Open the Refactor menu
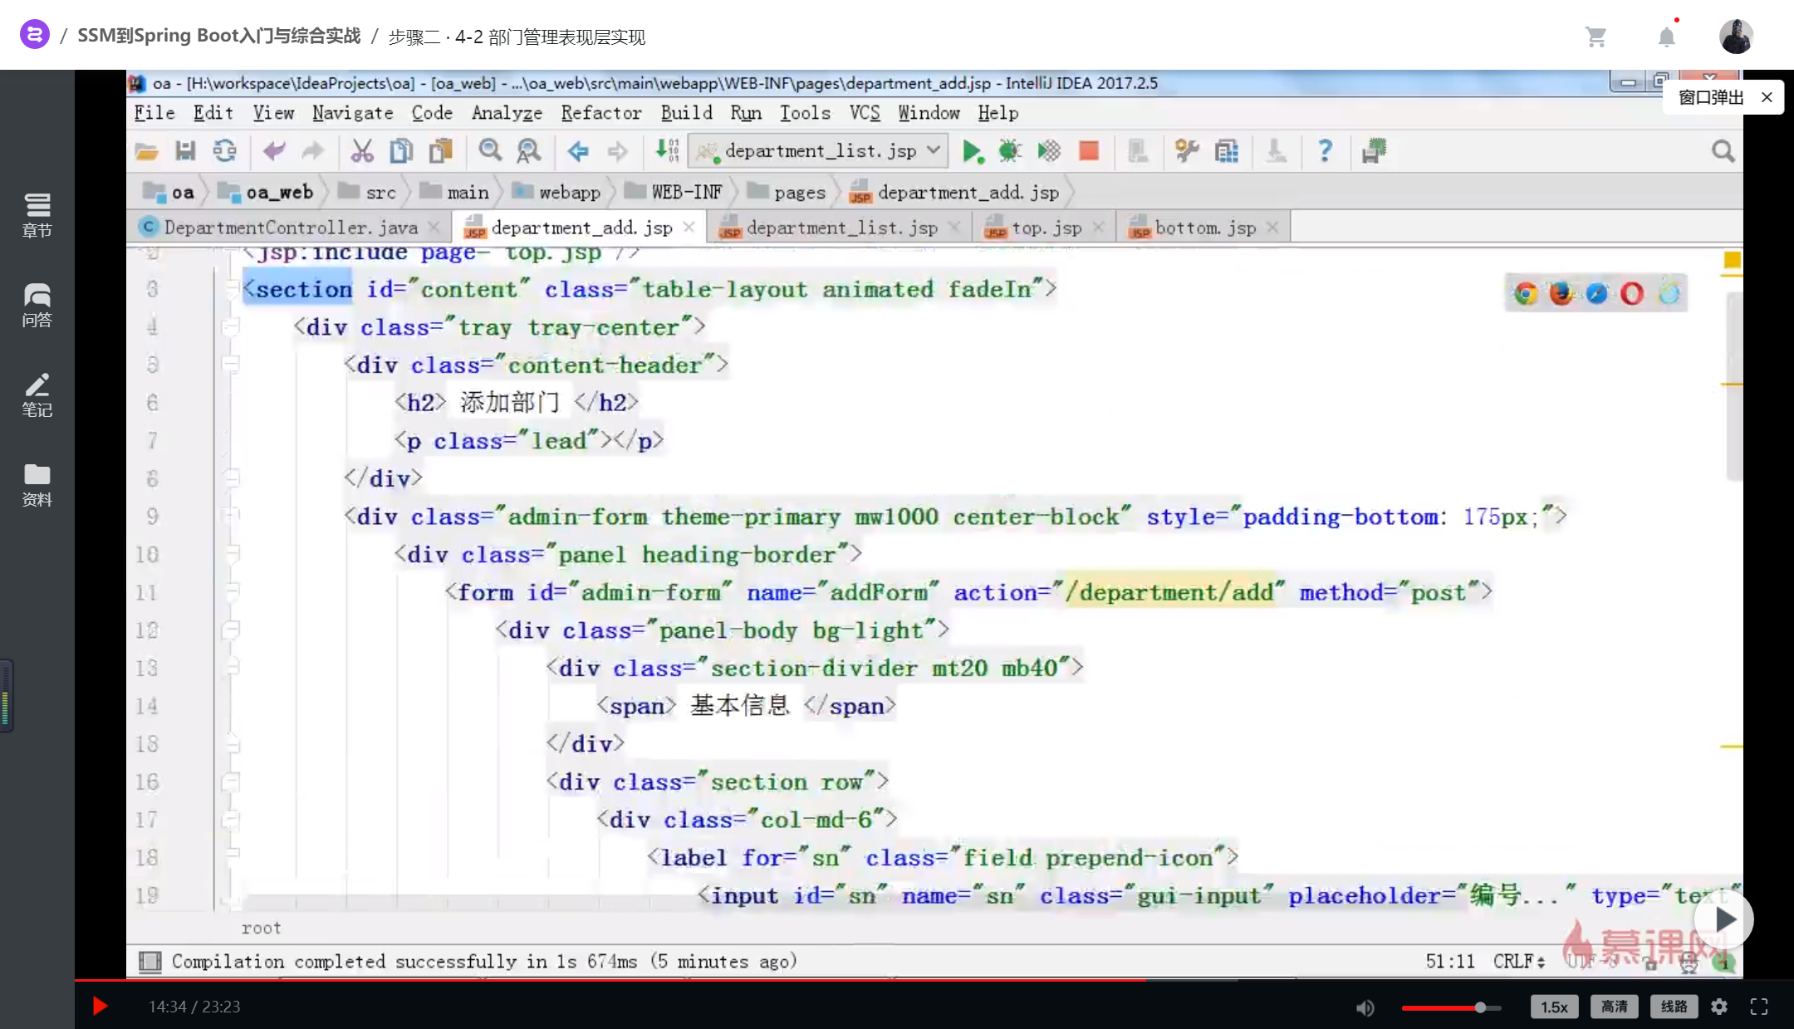 [601, 113]
